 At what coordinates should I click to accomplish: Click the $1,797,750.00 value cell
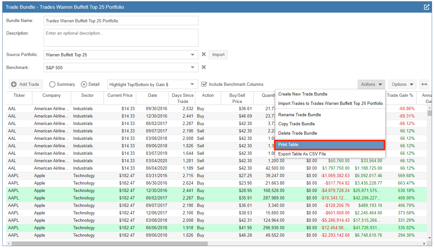click(x=336, y=168)
